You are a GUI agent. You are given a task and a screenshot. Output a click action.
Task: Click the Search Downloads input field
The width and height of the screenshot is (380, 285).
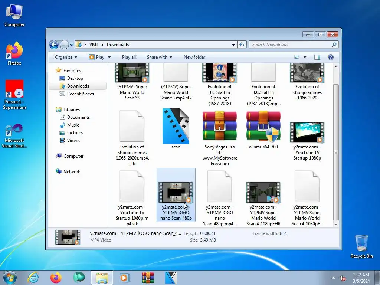(290, 45)
